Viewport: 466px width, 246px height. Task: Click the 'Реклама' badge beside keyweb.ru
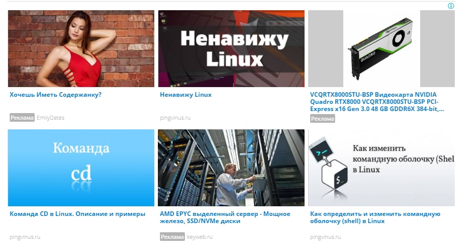[172, 237]
